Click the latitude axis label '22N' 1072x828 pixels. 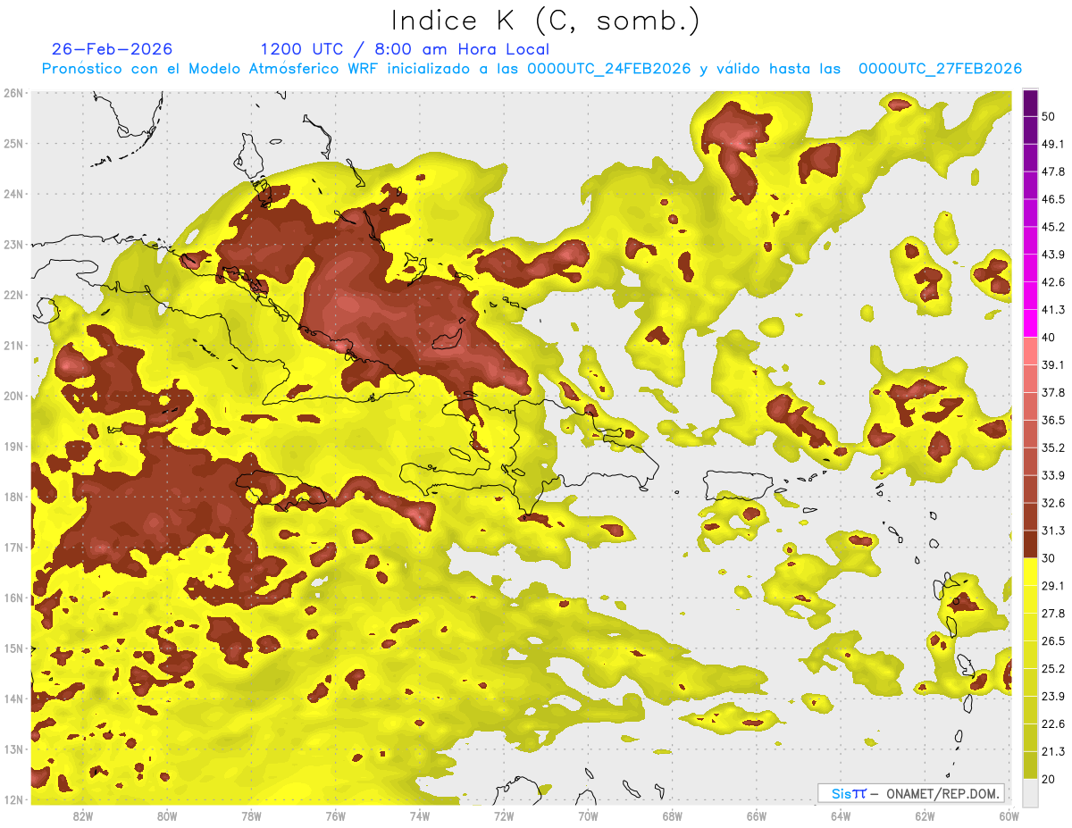click(13, 295)
